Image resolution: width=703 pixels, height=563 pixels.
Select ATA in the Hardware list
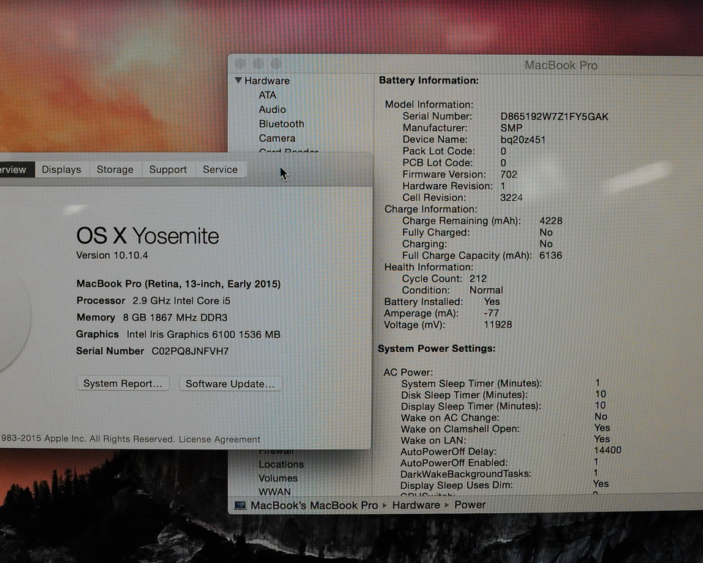pos(267,95)
